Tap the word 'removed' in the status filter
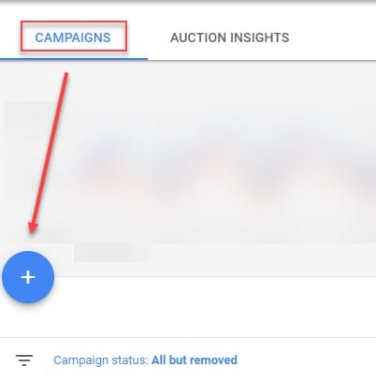This screenshot has width=376, height=382. pos(216,360)
